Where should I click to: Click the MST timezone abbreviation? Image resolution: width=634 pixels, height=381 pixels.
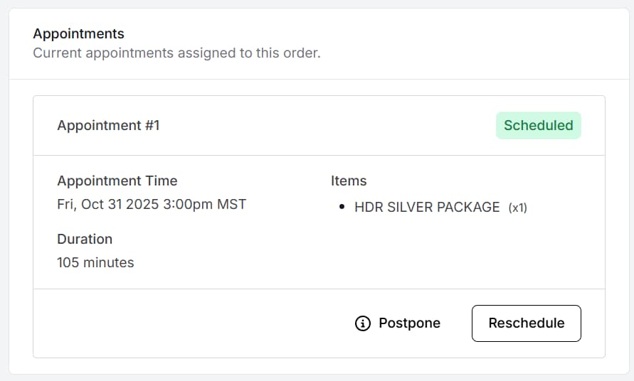[231, 205]
